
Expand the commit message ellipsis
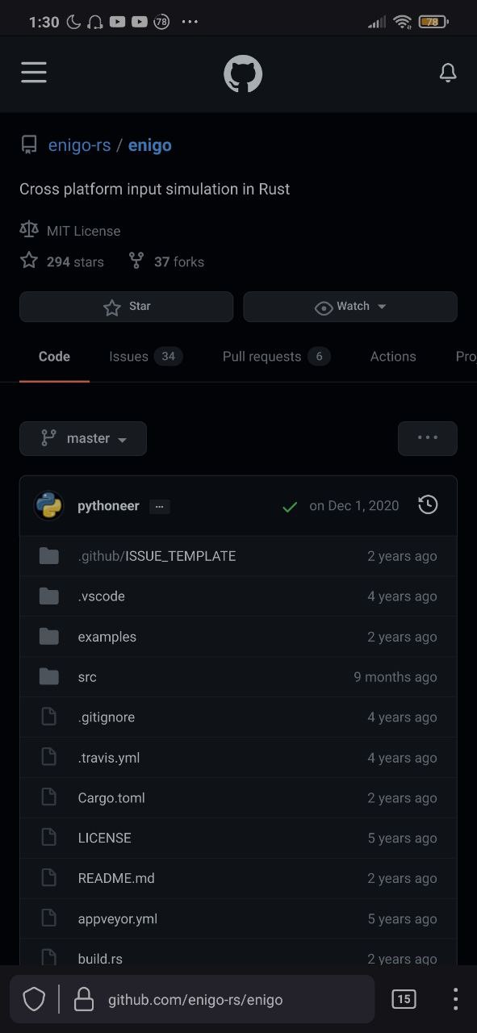pos(159,507)
